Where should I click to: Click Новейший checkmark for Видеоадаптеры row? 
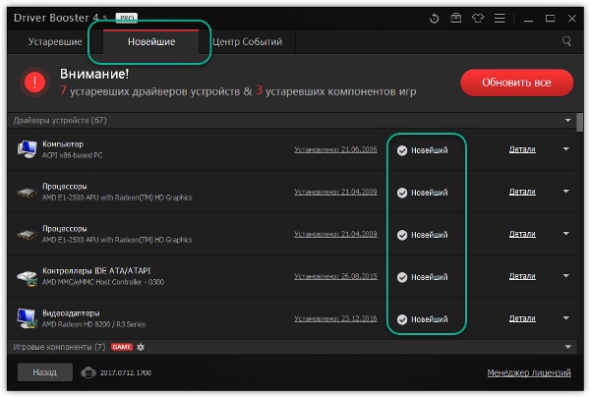click(x=402, y=319)
